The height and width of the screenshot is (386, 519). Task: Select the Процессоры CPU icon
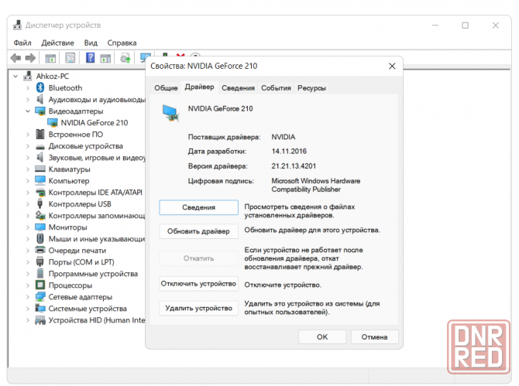click(x=40, y=285)
